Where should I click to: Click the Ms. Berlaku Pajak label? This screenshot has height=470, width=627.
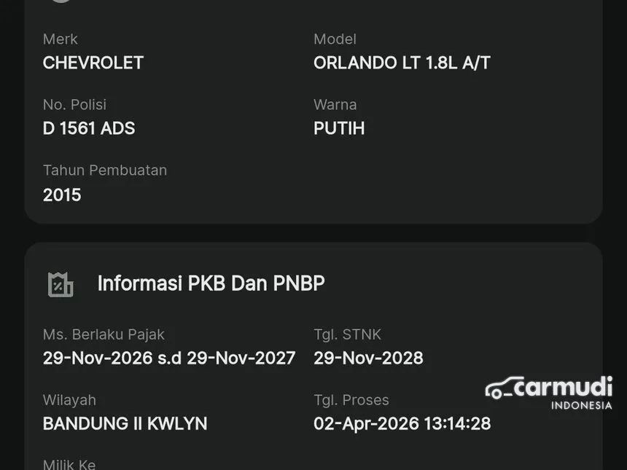[104, 334]
